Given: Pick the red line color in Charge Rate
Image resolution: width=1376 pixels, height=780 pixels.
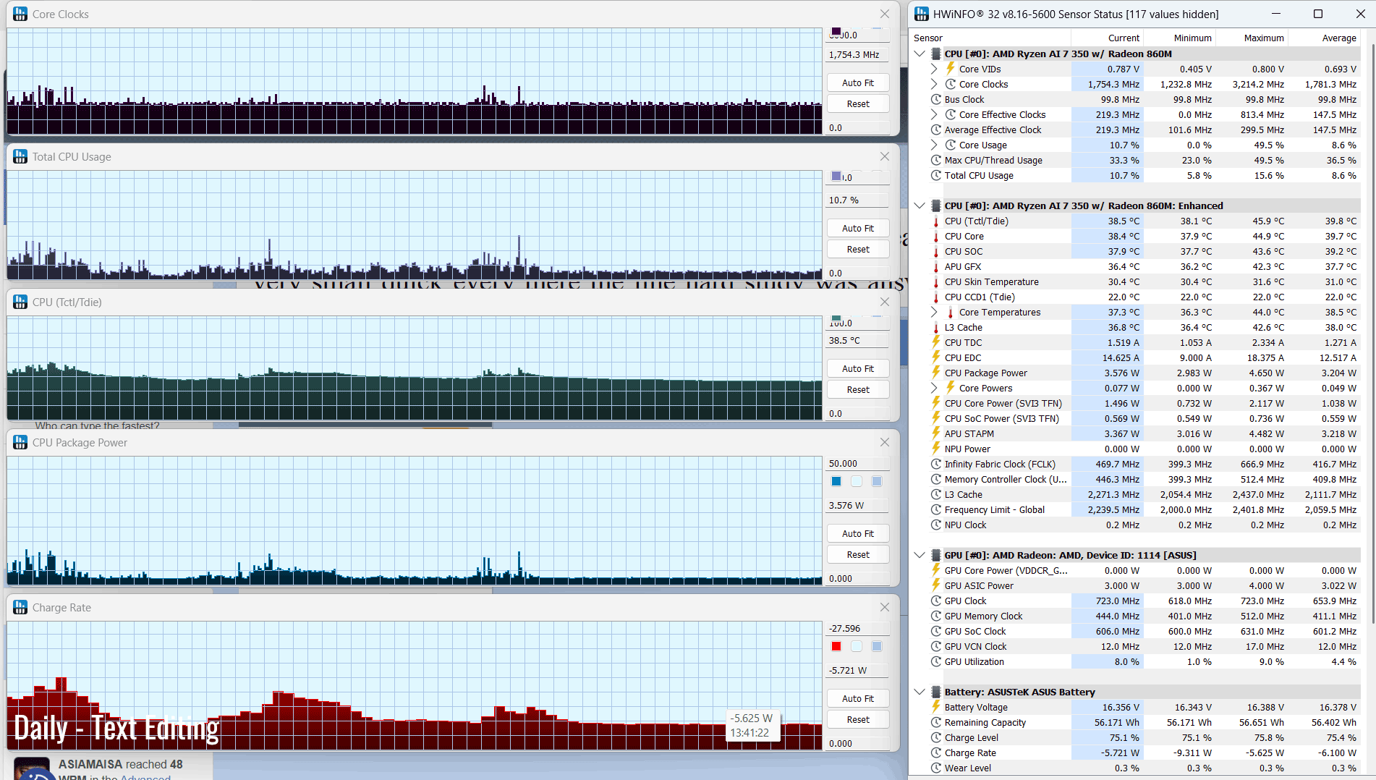Looking at the screenshot, I should tap(836, 647).
